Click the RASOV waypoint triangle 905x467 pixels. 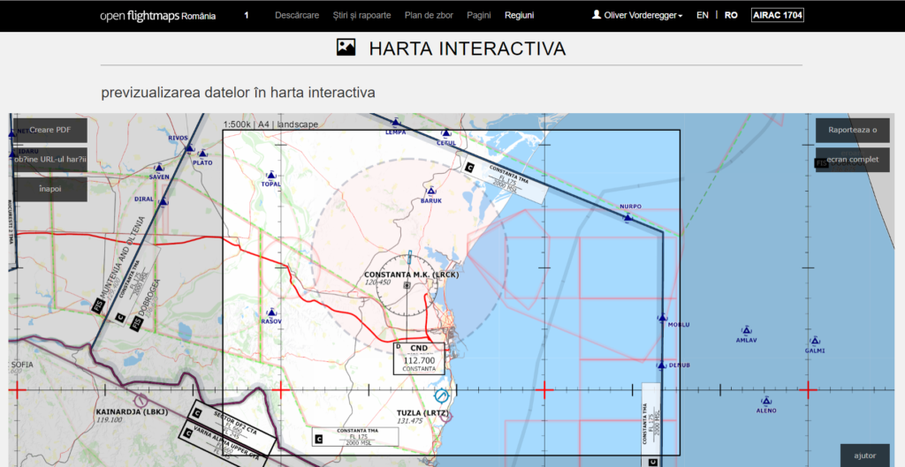(x=271, y=313)
